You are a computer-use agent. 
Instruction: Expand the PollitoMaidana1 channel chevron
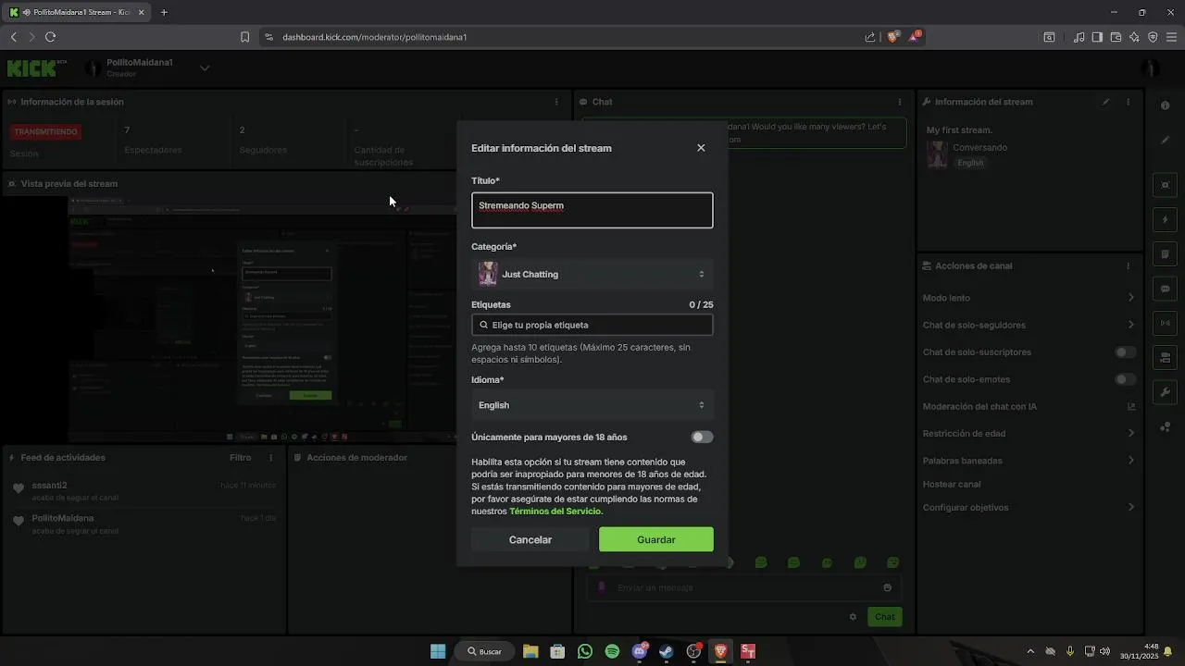point(205,68)
